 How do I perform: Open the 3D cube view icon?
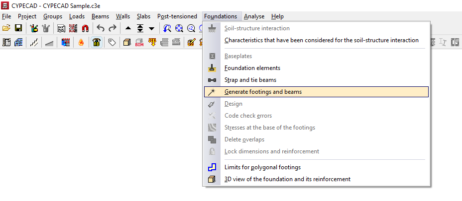127,43
